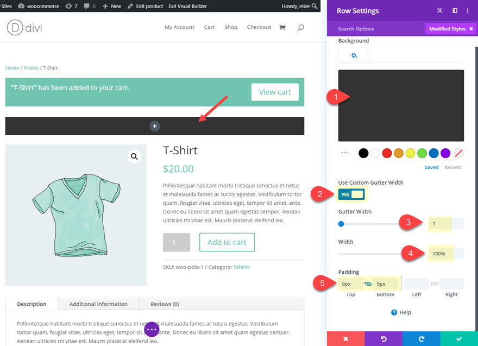This screenshot has height=346, width=478.
Task: Zoom product image with magnifier icon
Action: coord(134,156)
